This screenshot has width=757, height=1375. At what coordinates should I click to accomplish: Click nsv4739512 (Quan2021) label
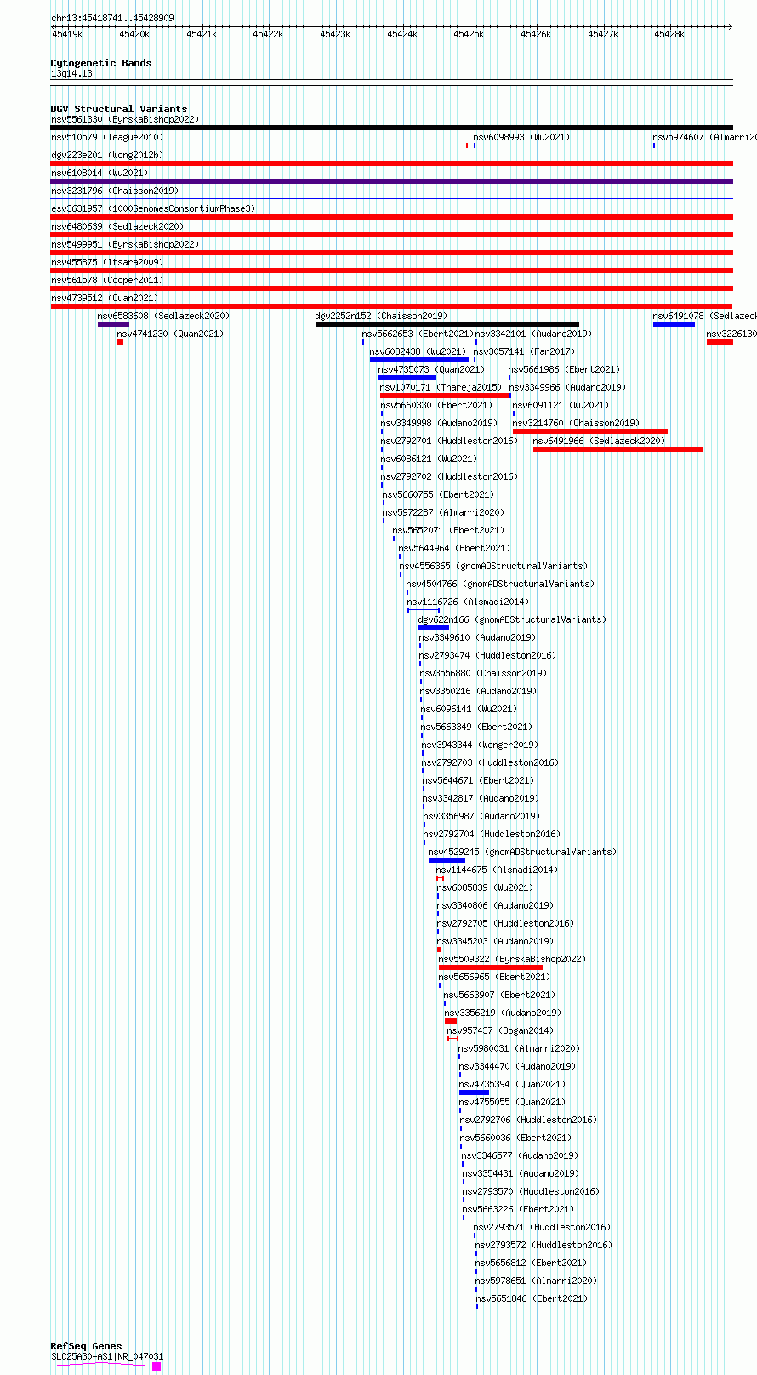click(104, 298)
